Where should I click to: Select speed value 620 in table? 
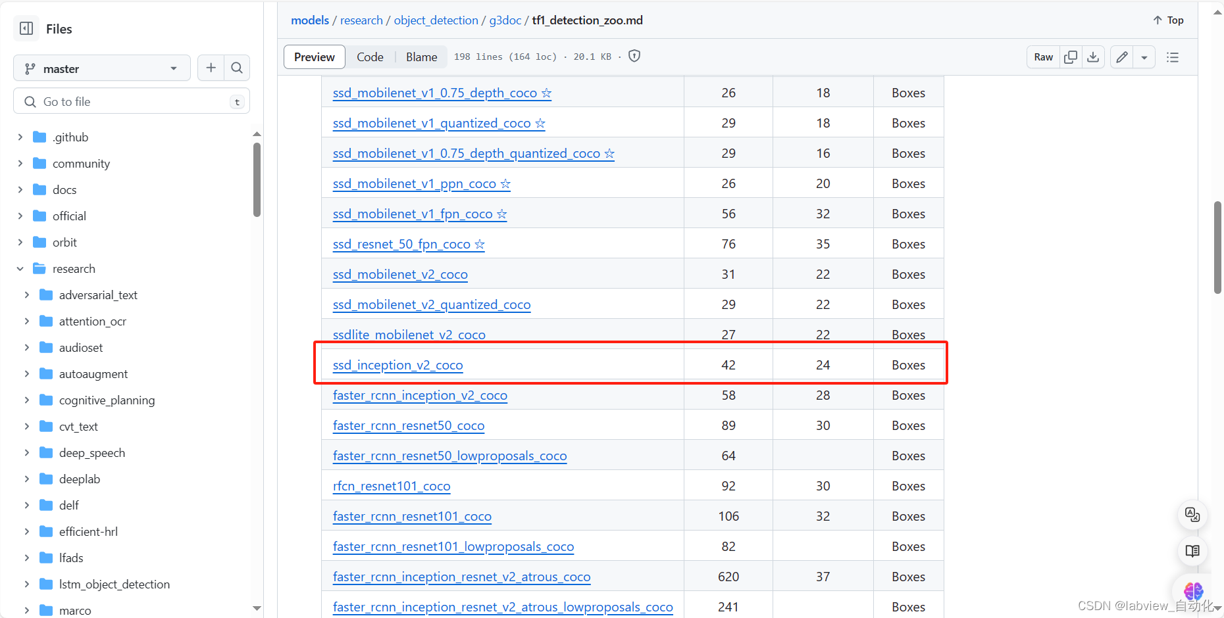(x=728, y=577)
